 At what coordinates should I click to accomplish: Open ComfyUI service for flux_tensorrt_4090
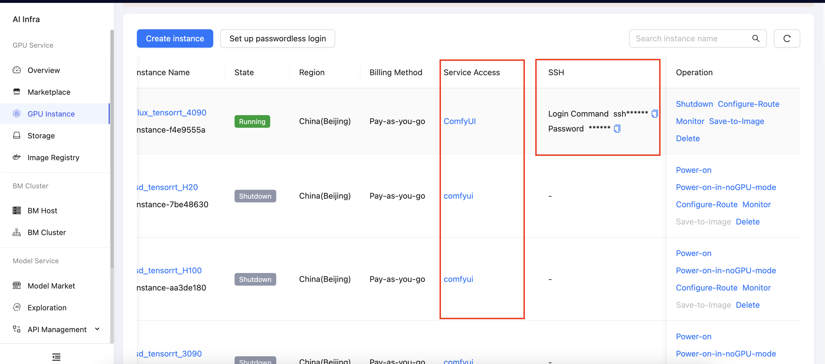click(x=460, y=121)
